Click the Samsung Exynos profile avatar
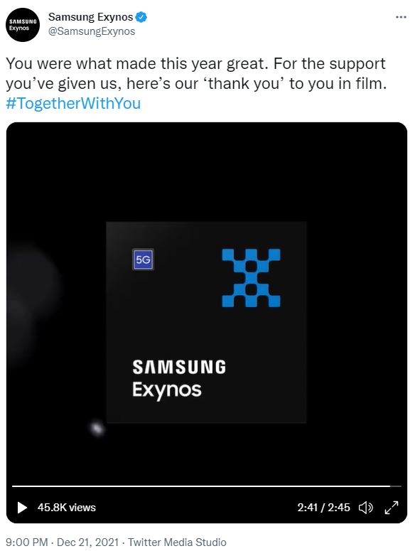415x551 pixels. [x=23, y=25]
